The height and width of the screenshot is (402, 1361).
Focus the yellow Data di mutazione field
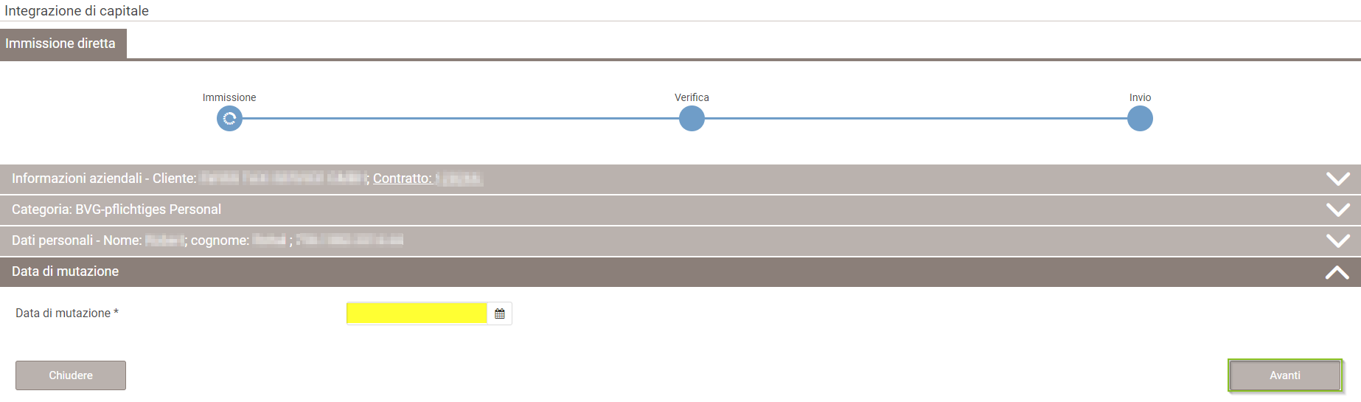(417, 313)
